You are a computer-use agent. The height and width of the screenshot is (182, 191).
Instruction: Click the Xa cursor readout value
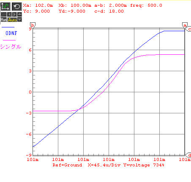(x=44, y=5)
